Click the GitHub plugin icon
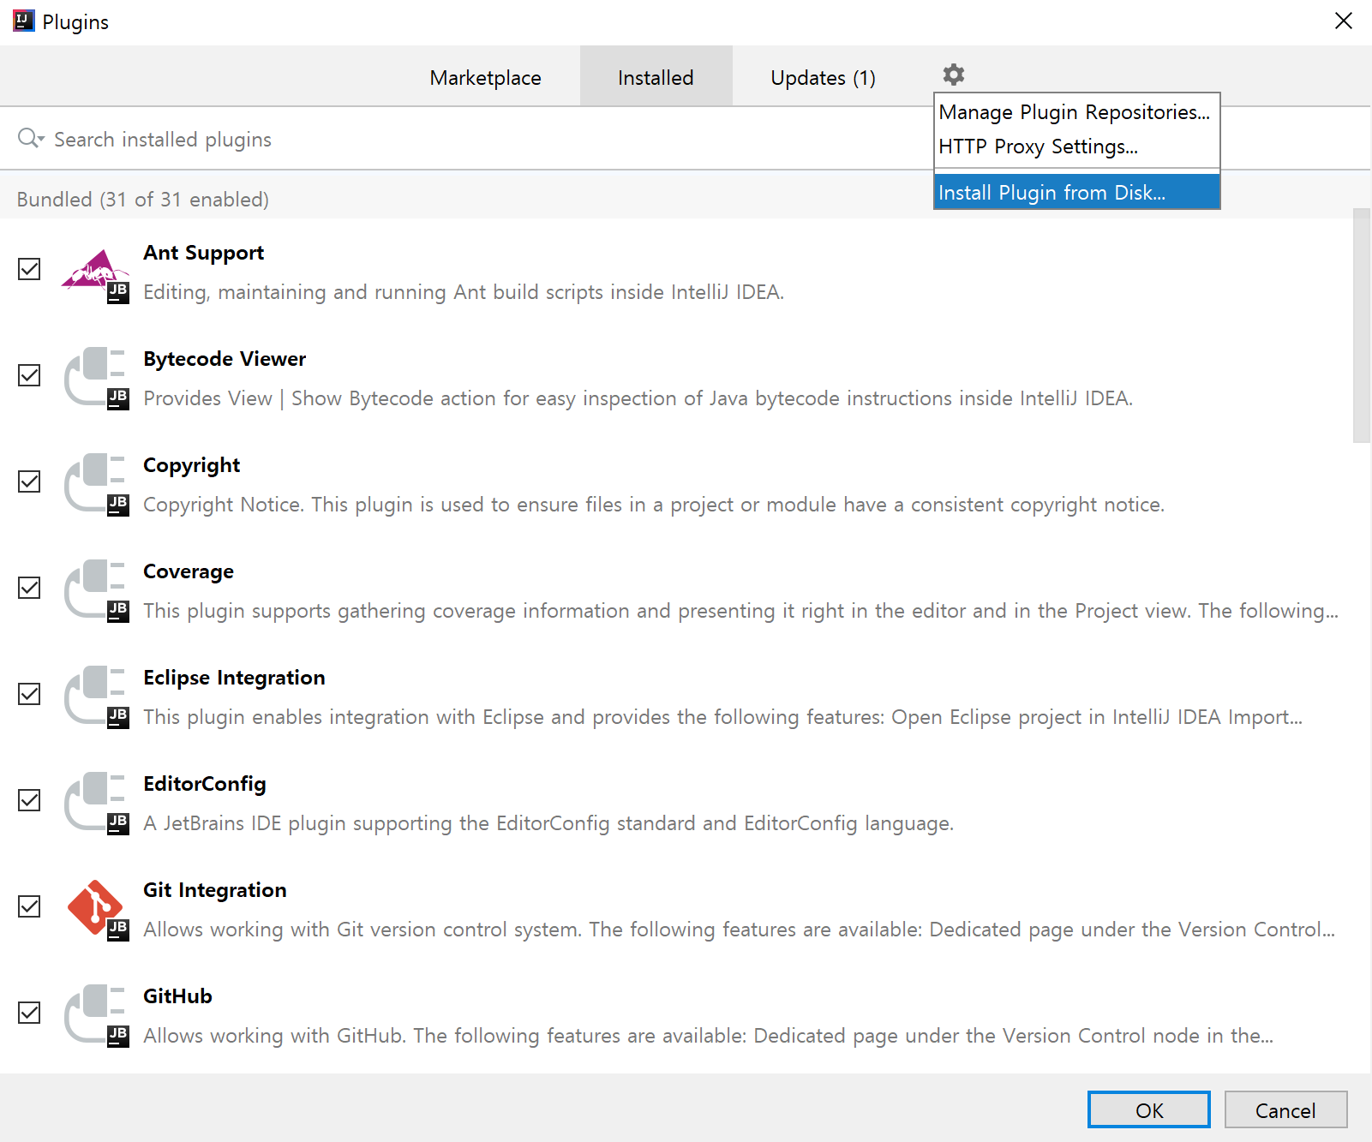Viewport: 1372px width, 1142px height. (x=96, y=1016)
